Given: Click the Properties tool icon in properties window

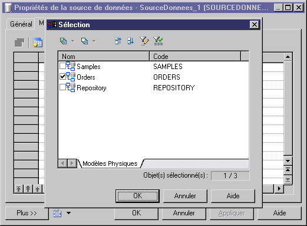Looking at the screenshot, I should click(19, 42).
